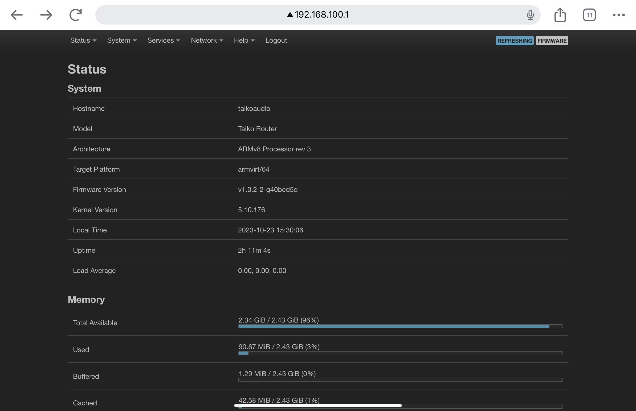Go forward in browser history
This screenshot has width=636, height=411.
click(46, 15)
